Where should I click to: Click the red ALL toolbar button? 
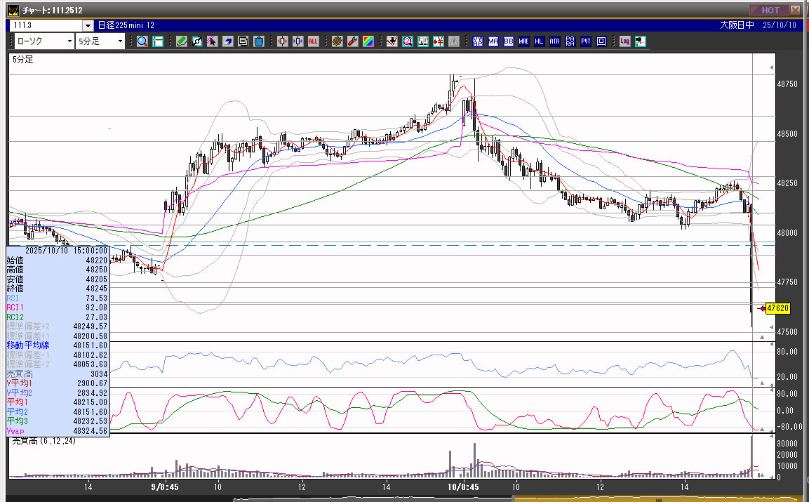click(313, 41)
